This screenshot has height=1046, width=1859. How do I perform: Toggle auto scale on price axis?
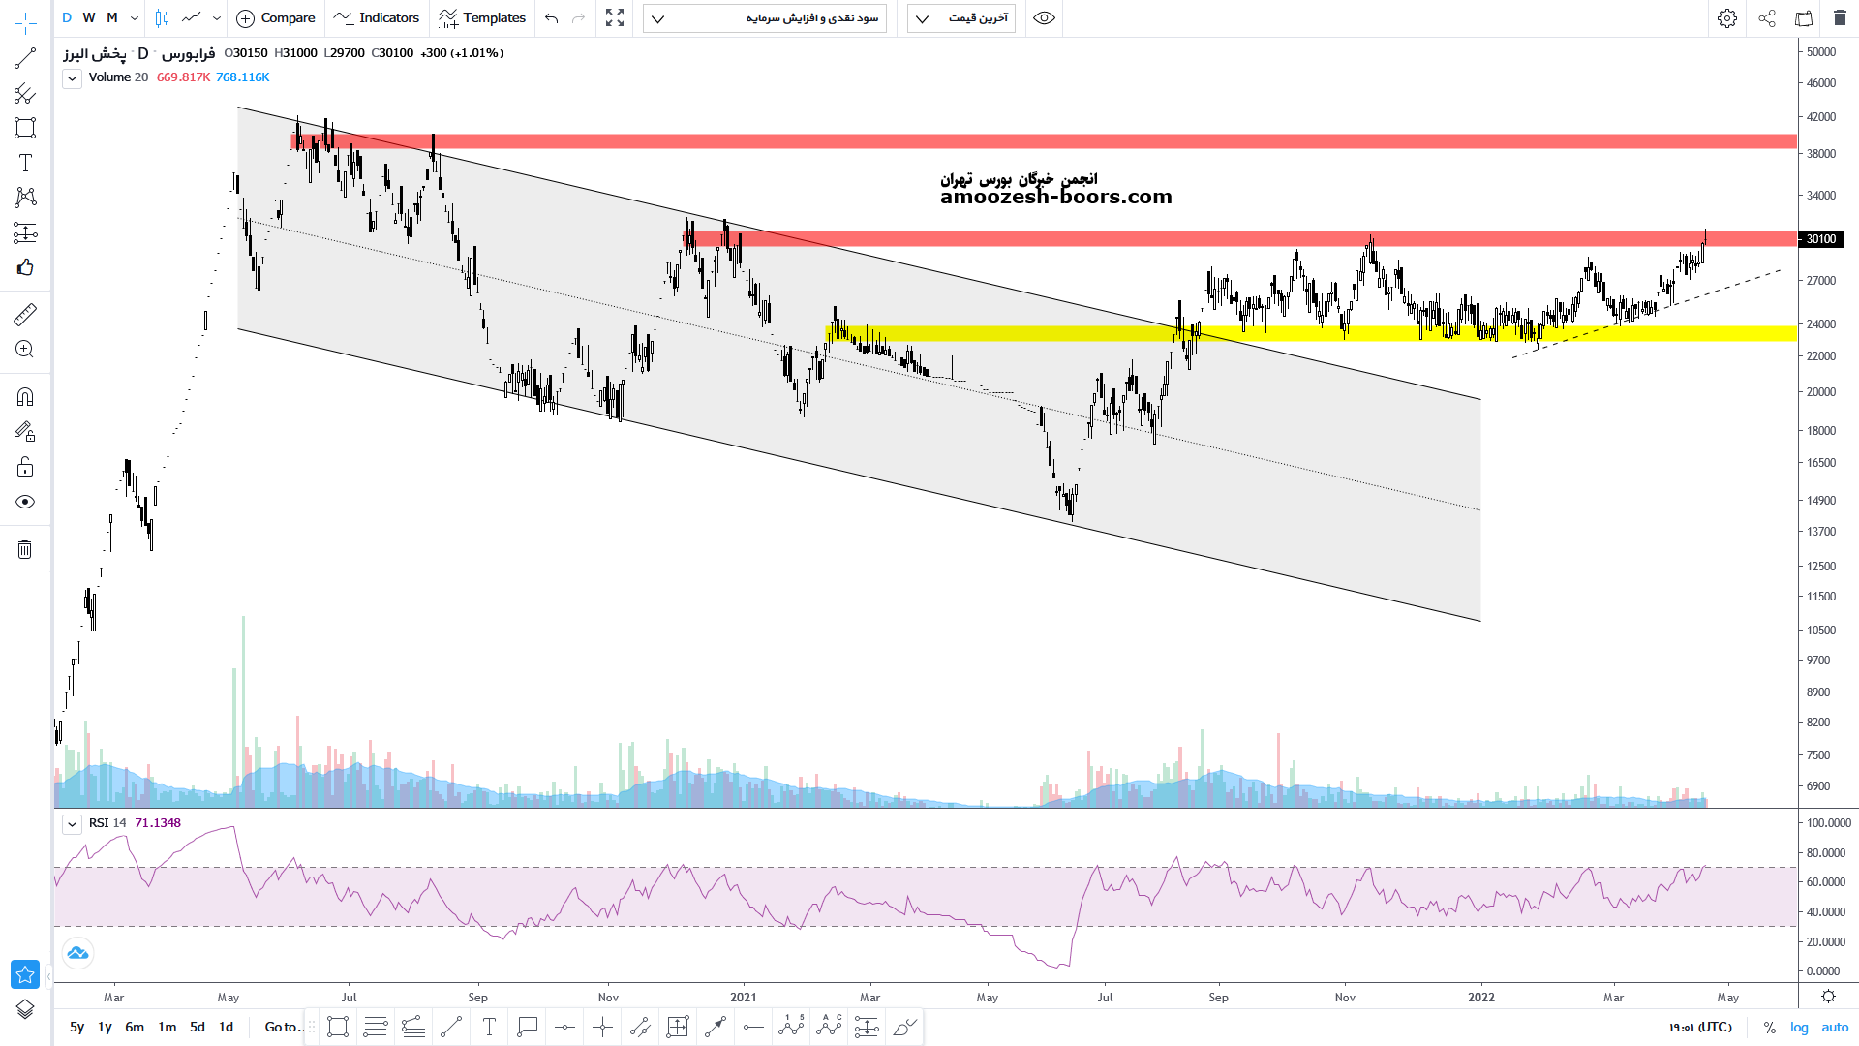(x=1835, y=1027)
